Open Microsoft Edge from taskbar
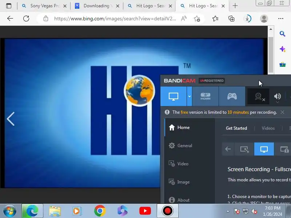Screen dimensions: 291x218 (x=32, y=211)
